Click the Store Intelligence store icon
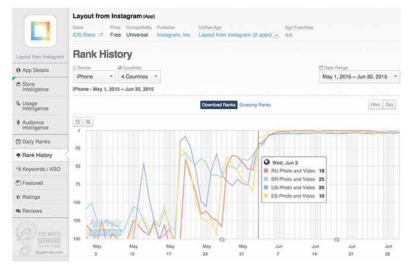 18,84
